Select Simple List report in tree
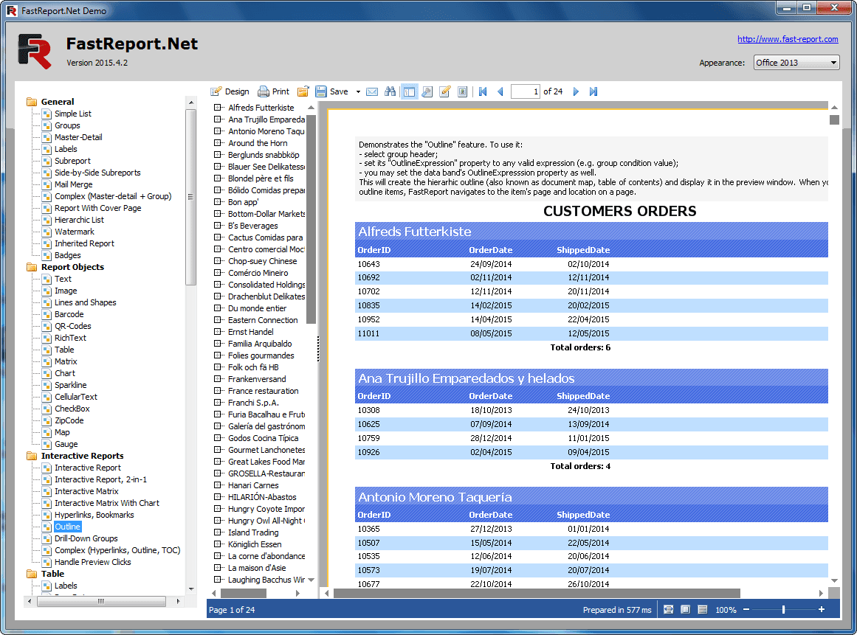This screenshot has height=635, width=857. 72,114
